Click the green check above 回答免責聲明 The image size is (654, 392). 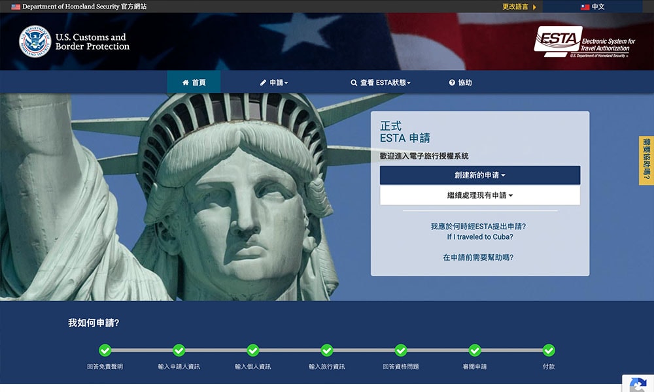point(105,350)
